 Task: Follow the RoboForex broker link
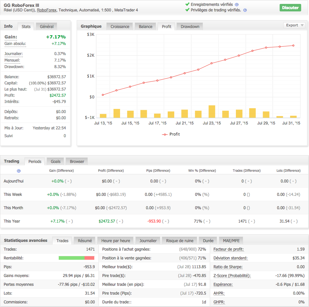click(47, 10)
